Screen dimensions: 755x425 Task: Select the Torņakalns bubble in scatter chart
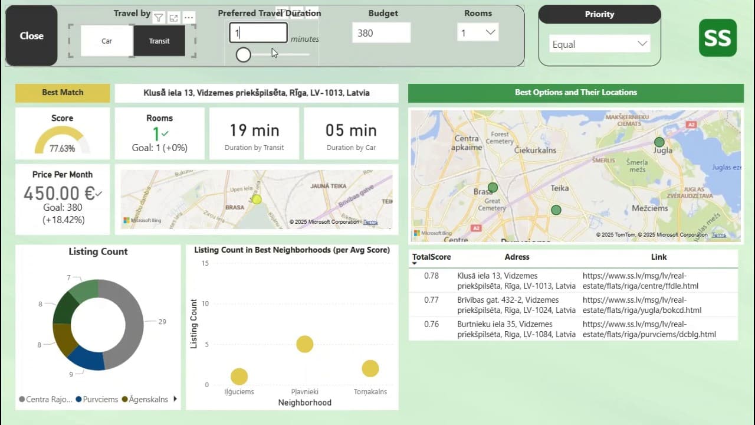click(370, 368)
